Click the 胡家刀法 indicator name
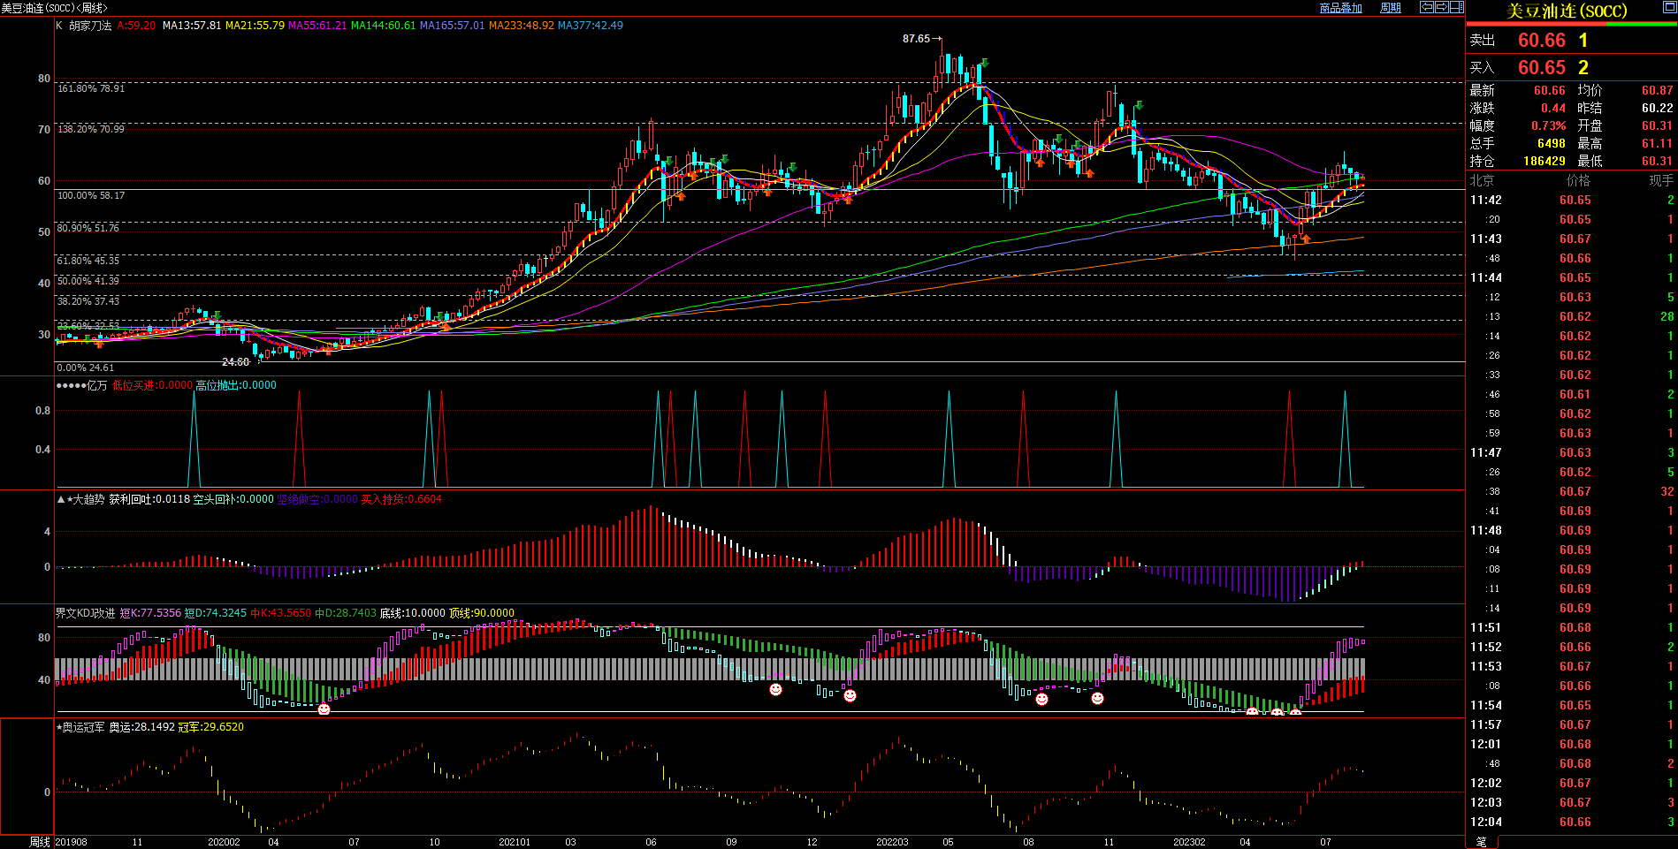The width and height of the screenshot is (1678, 849). 90,26
